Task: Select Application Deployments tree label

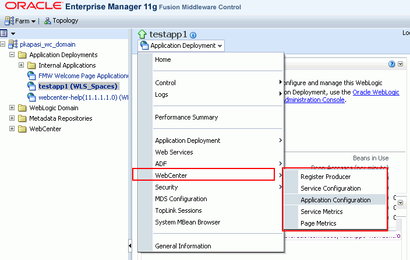Action: pos(63,55)
